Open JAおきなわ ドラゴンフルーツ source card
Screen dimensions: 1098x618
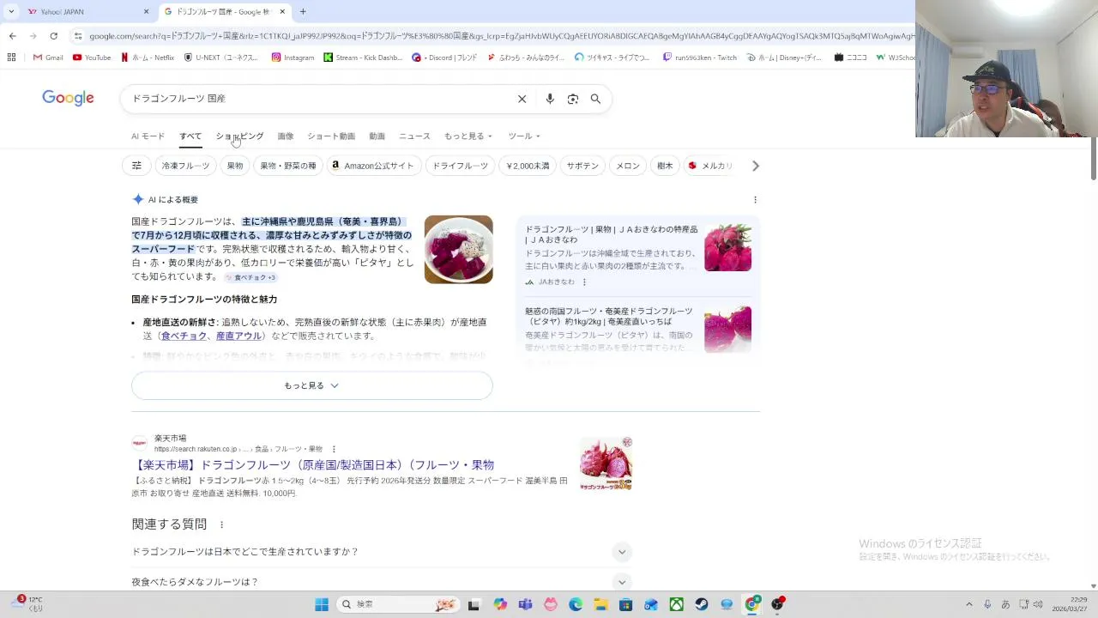[638, 255]
